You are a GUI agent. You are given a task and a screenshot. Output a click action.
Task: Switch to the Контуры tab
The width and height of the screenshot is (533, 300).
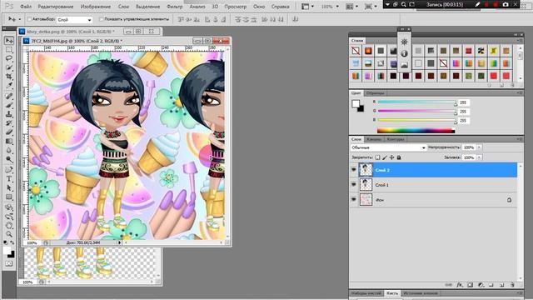[396, 139]
